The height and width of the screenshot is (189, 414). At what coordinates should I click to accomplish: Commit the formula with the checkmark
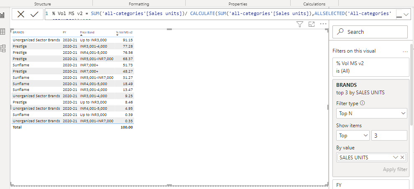coord(34,14)
